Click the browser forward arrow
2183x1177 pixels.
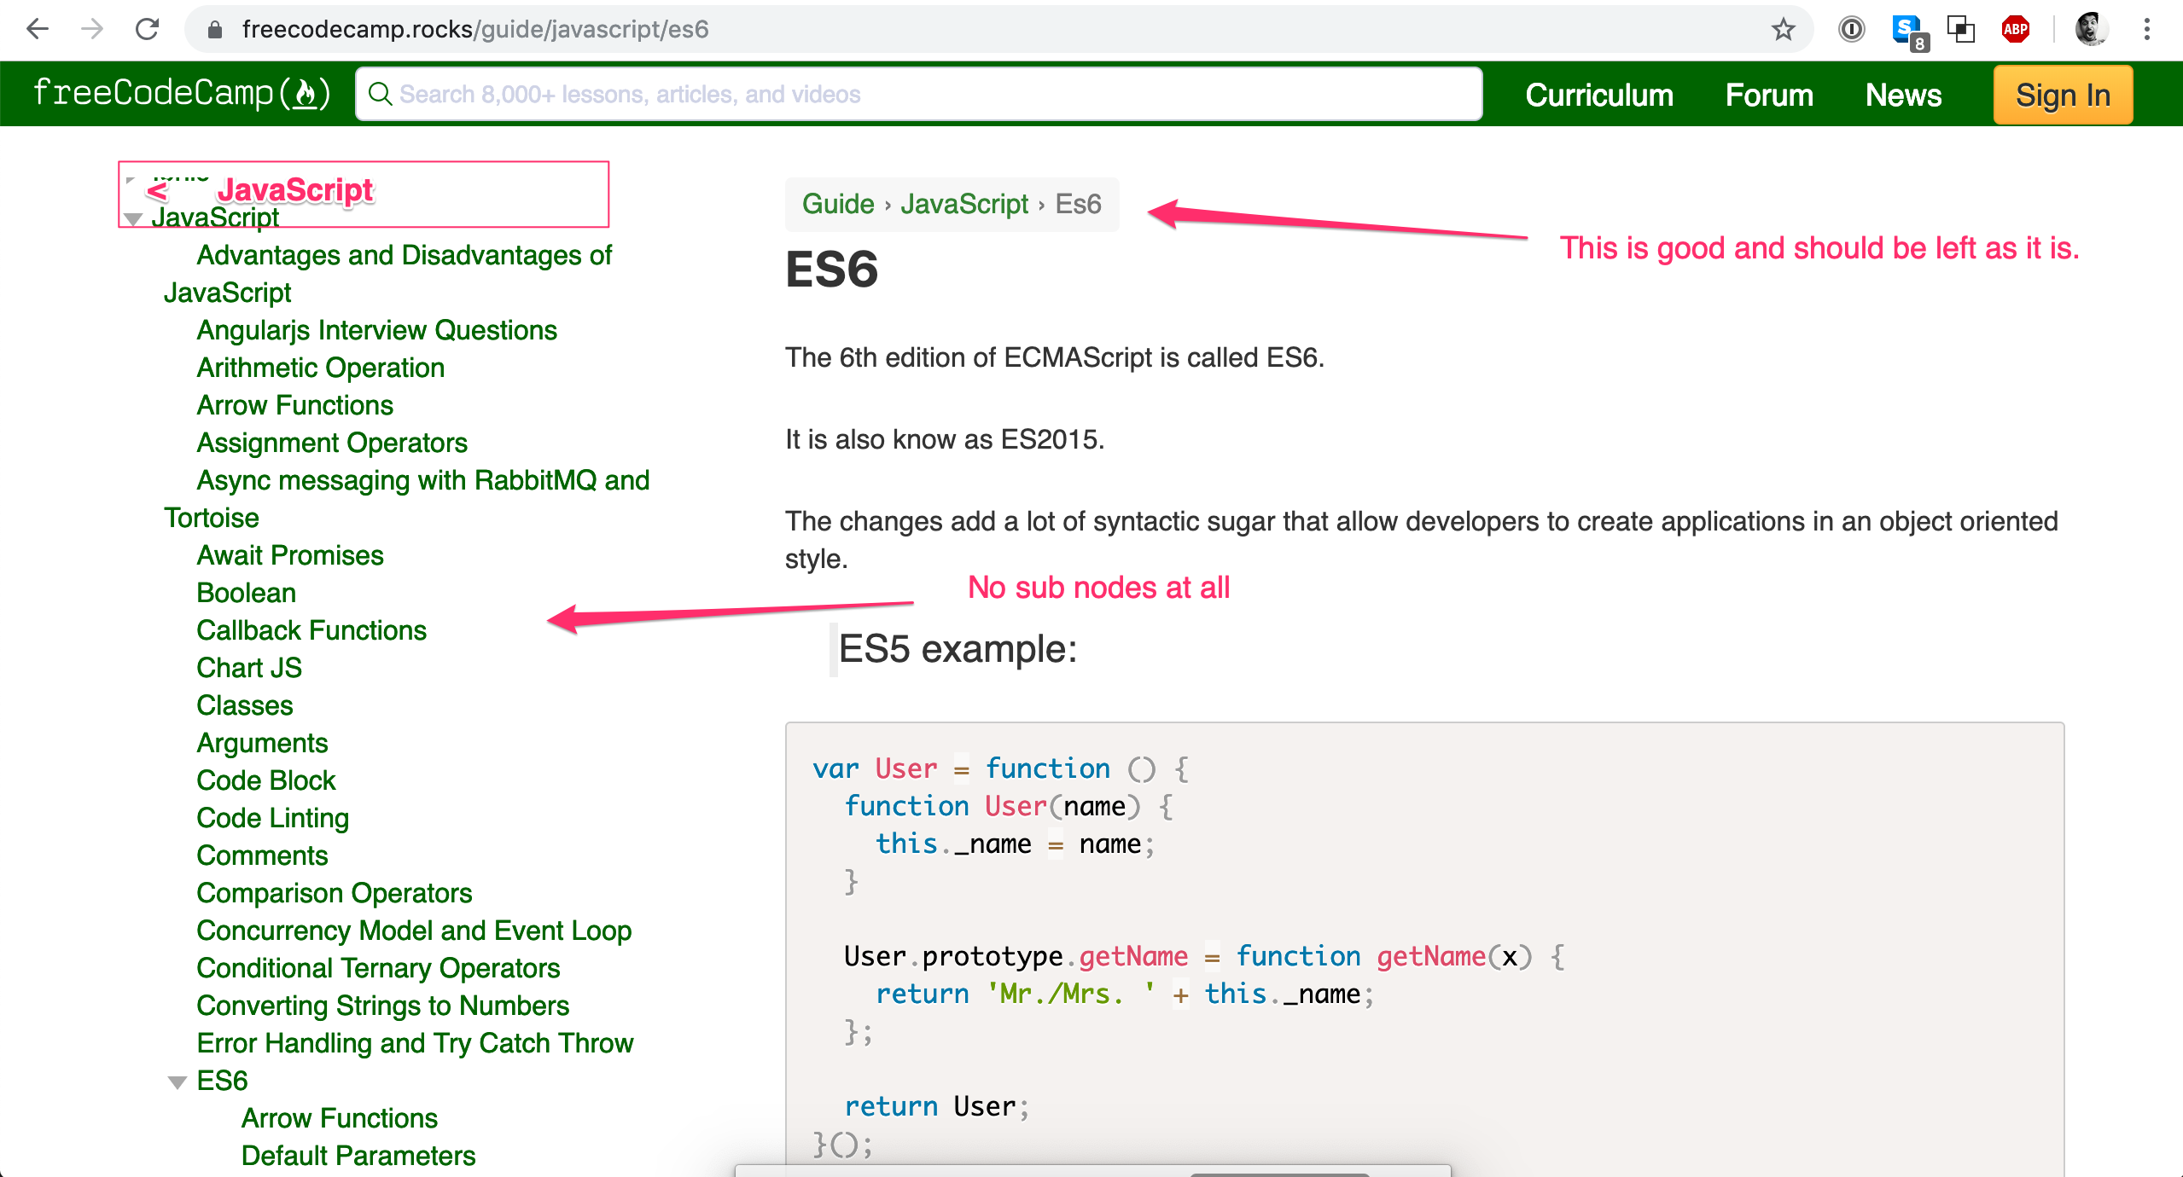[92, 29]
